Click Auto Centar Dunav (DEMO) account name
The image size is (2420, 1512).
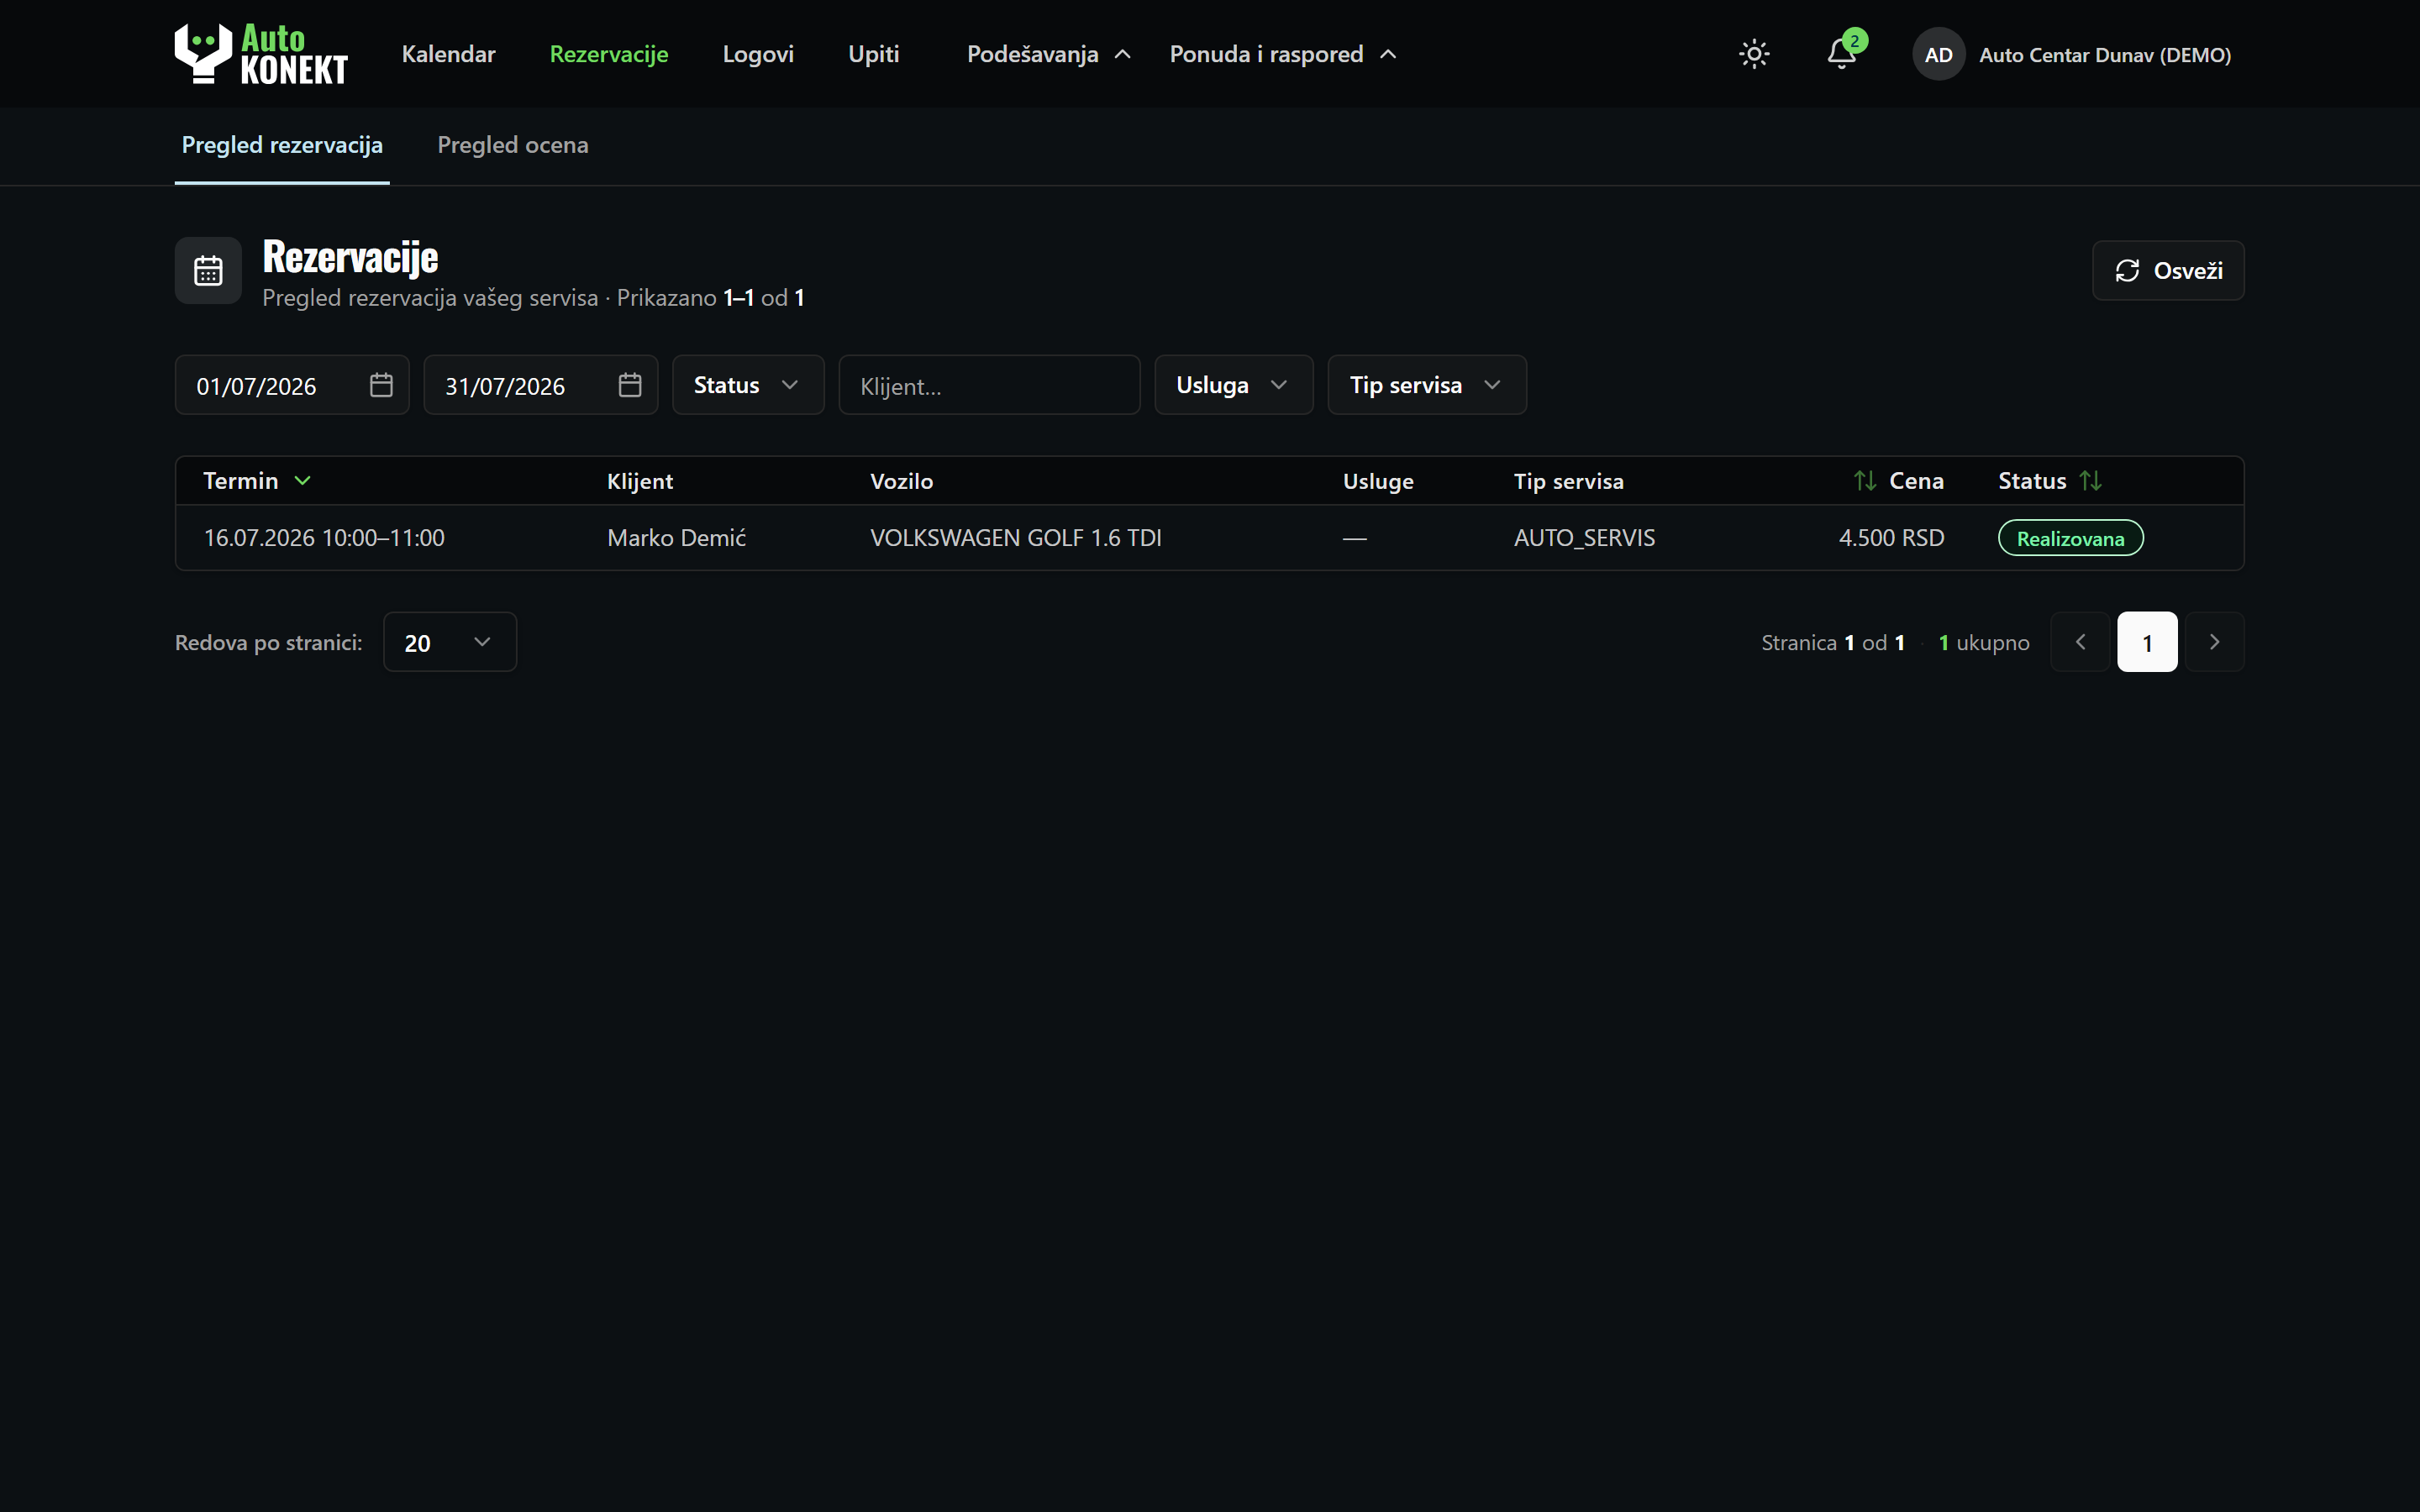2105,55
